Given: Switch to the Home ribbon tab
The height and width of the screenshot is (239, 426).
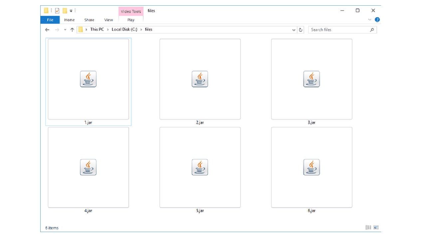Looking at the screenshot, I should click(x=70, y=20).
